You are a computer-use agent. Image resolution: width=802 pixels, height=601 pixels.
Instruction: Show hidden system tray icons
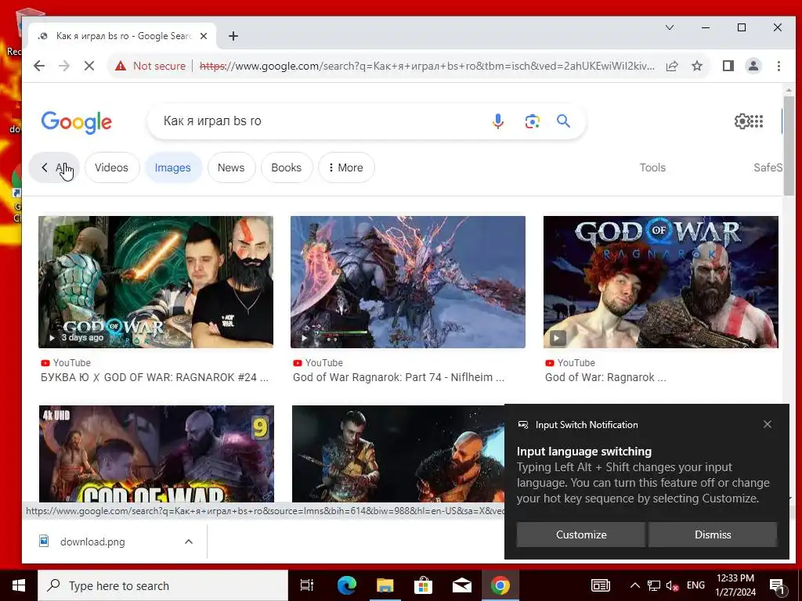tap(634, 585)
